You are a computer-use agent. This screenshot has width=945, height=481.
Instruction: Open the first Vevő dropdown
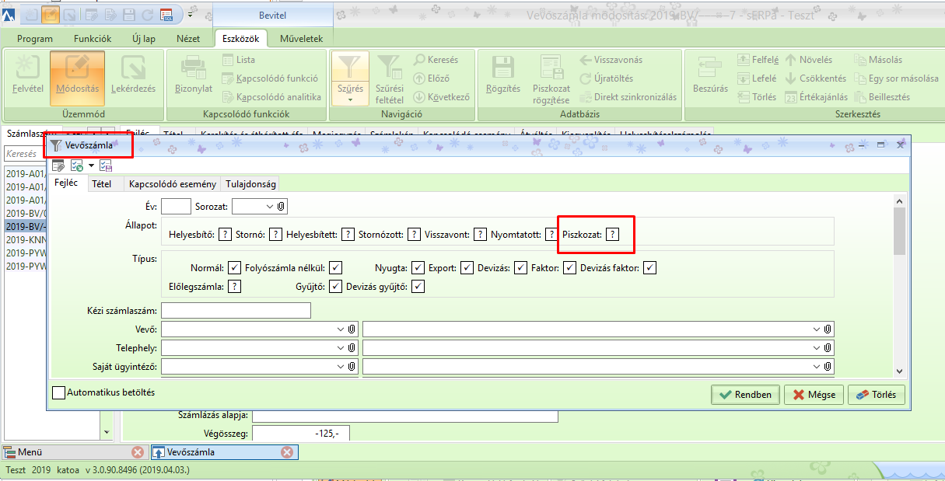[340, 329]
